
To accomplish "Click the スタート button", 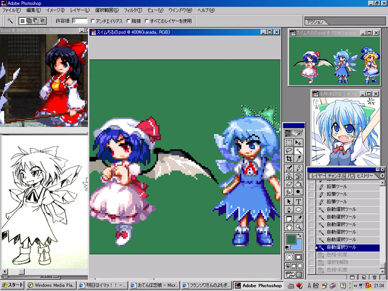I will point(13,285).
